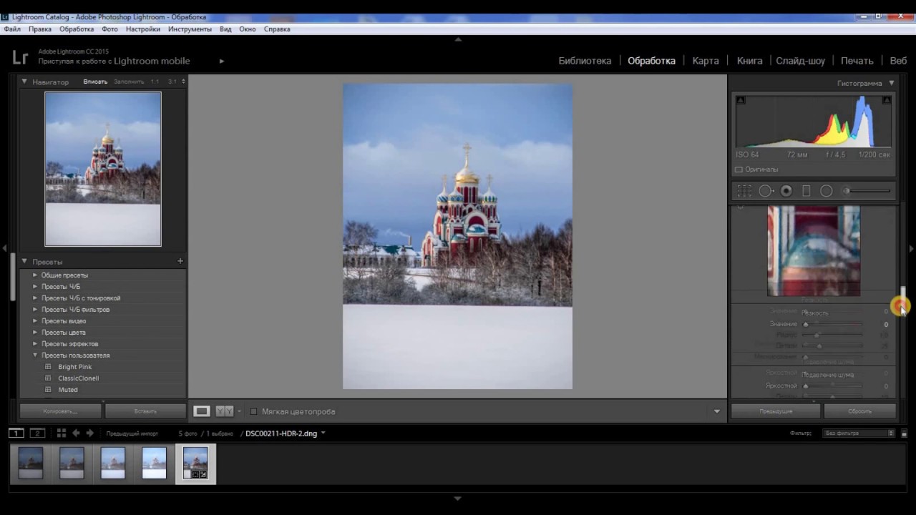Switch to Before/After comparison view

225,411
